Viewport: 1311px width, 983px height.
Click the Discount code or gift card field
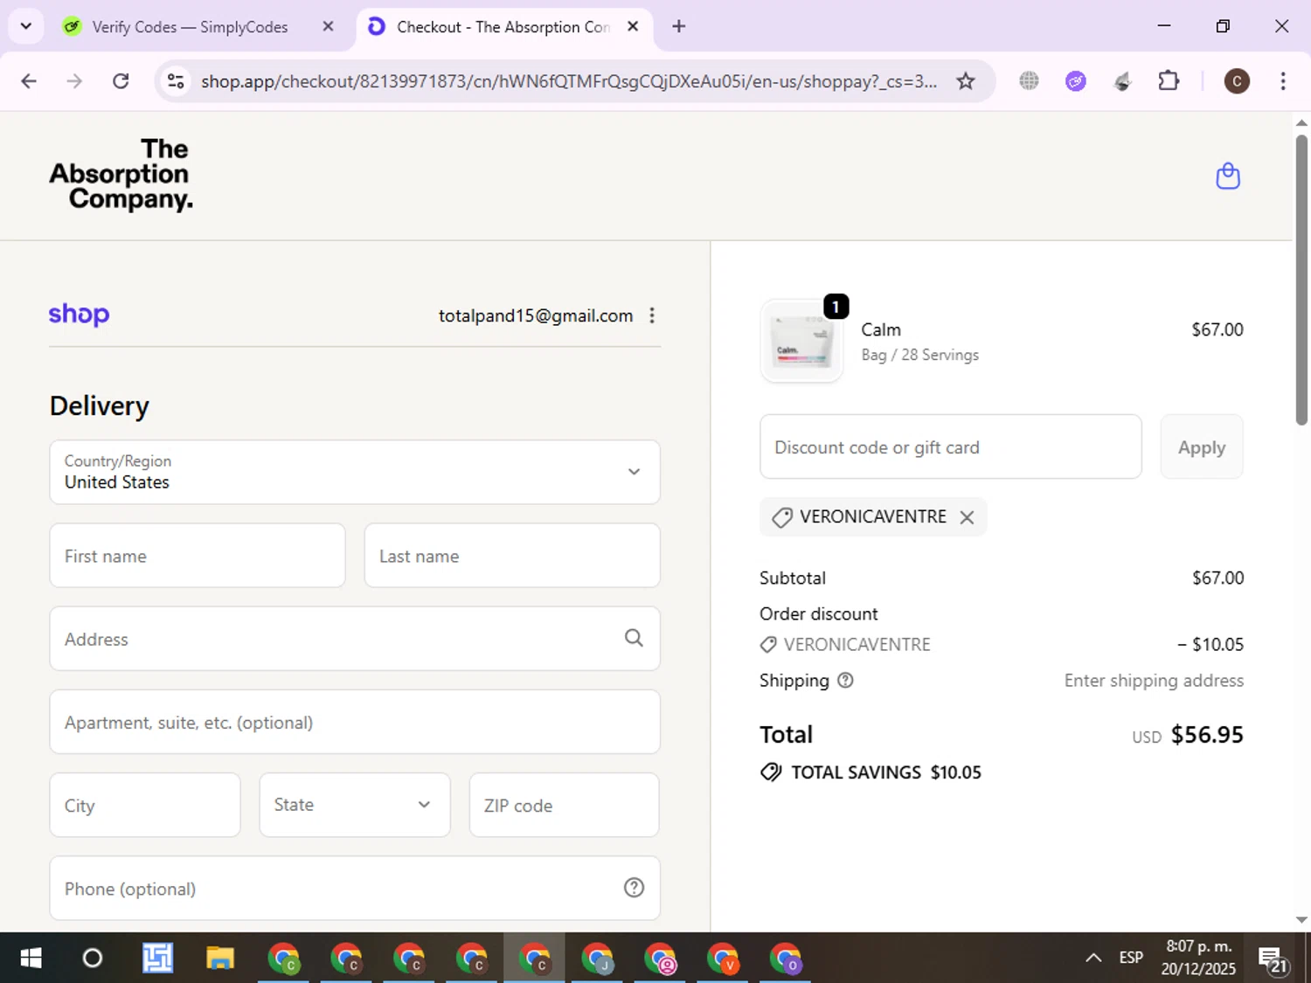[x=951, y=447]
